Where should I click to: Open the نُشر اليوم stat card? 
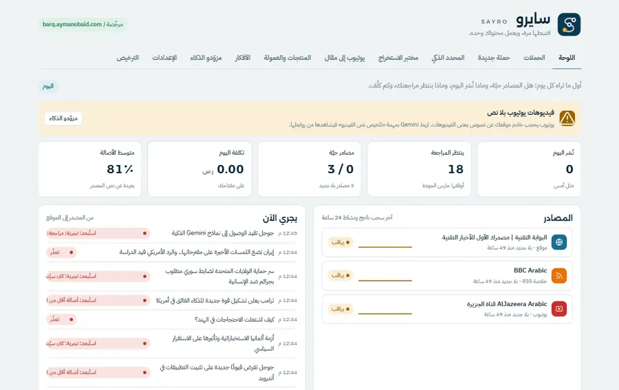(x=529, y=169)
